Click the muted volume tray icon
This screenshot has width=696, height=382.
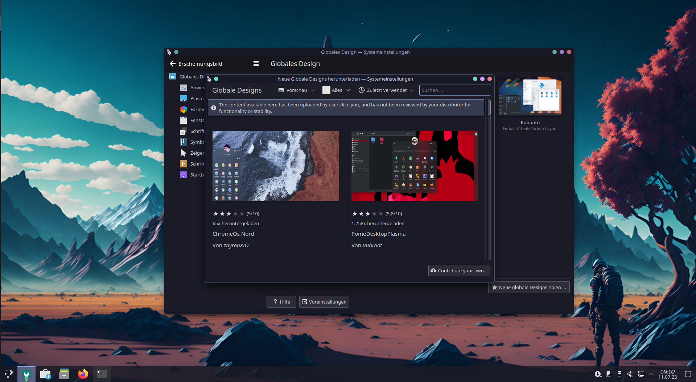click(x=630, y=374)
